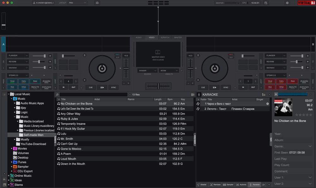Open the LAYOUT dropdown showing PRO

pyautogui.click(x=77, y=3)
